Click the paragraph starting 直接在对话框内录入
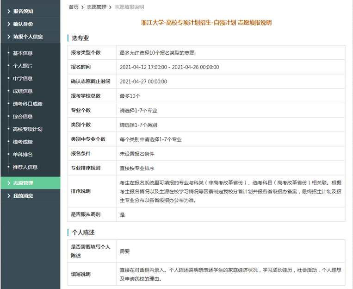Viewport: 353px width, 289px height. pyautogui.click(x=230, y=274)
